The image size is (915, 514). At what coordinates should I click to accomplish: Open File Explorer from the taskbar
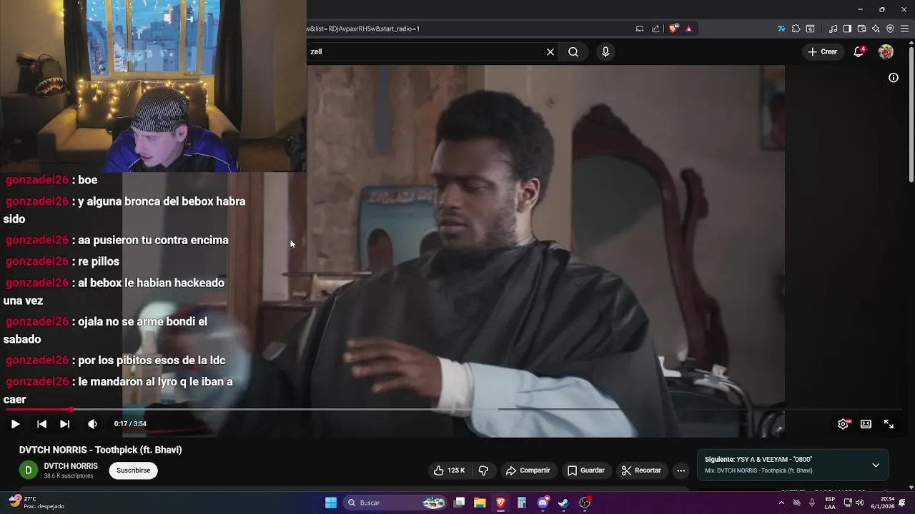coord(480,503)
